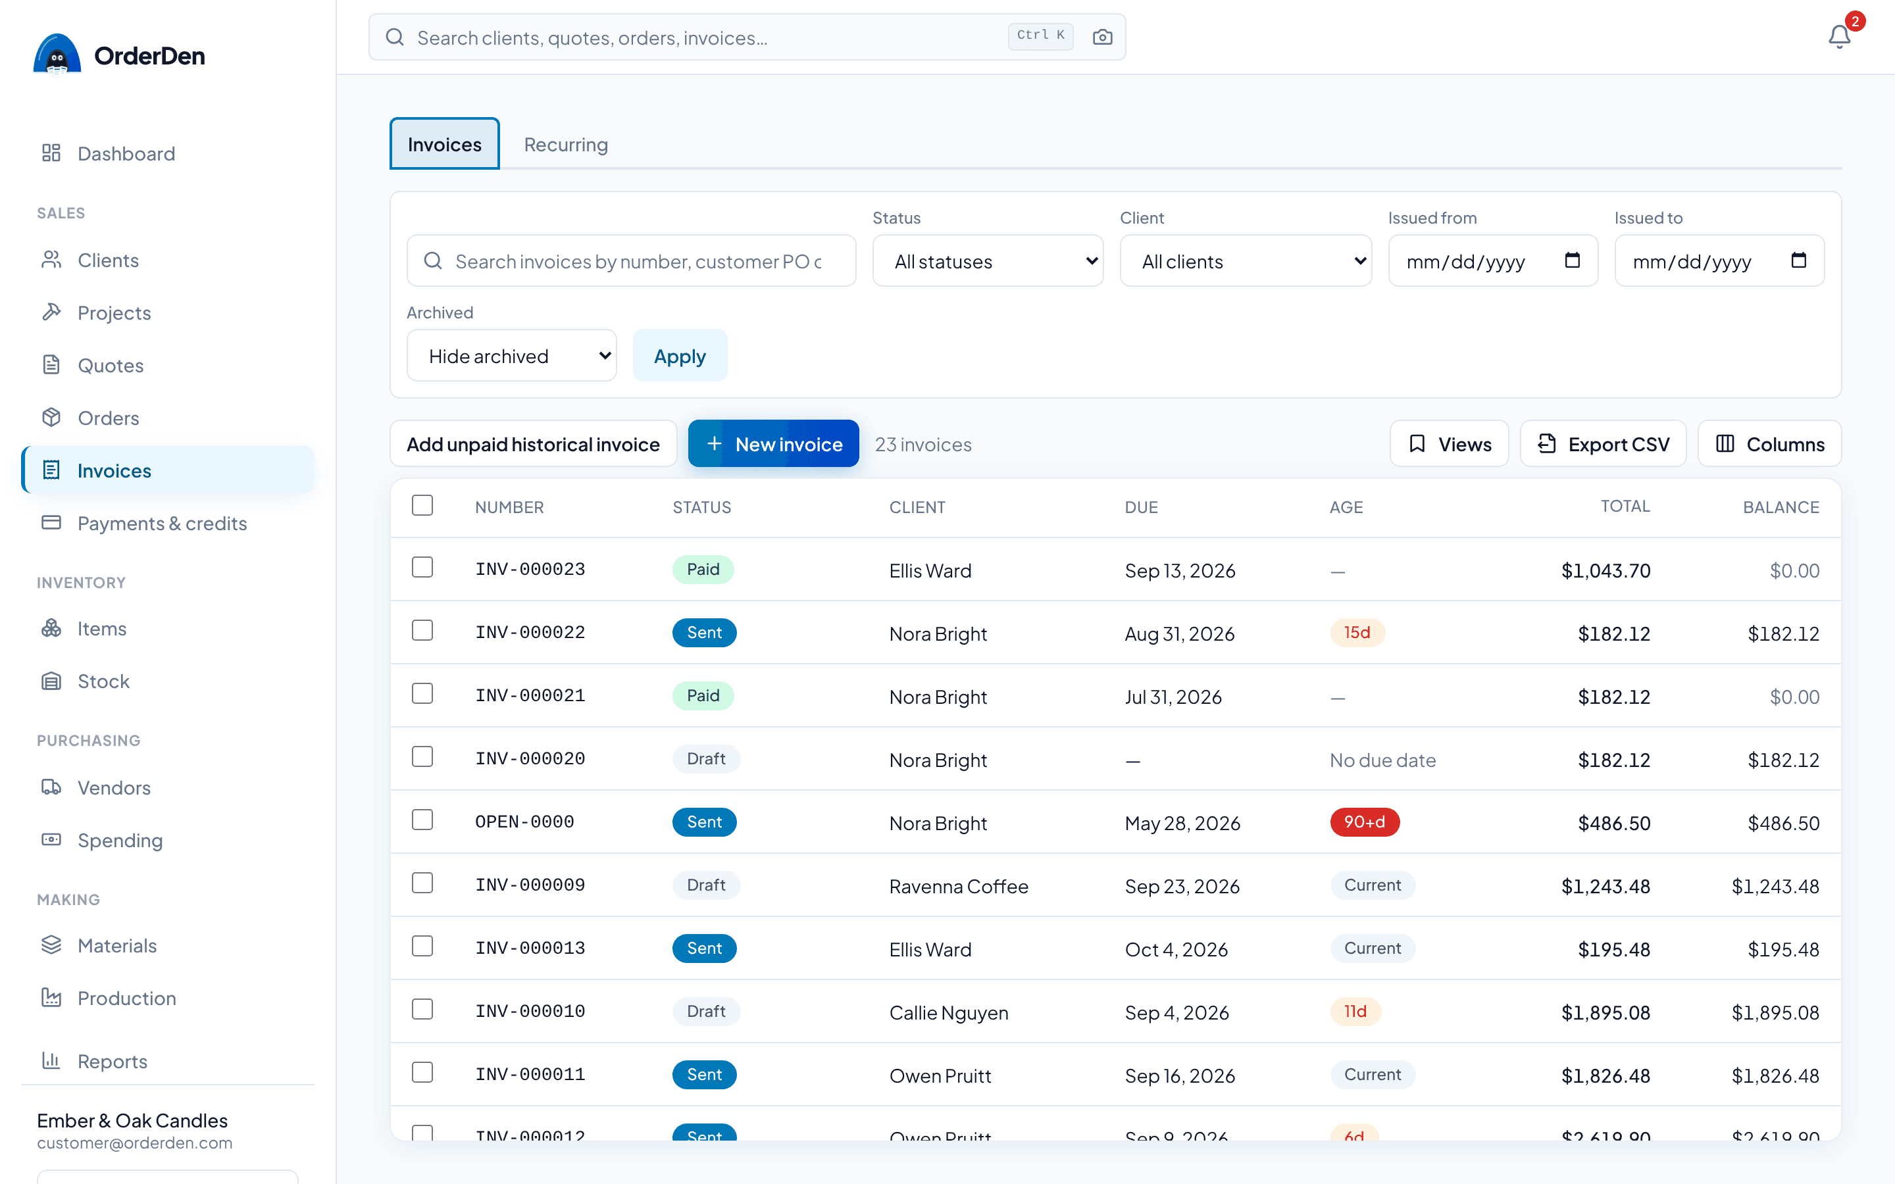1895x1184 pixels.
Task: Click the OrderDen logo icon
Action: tap(57, 53)
